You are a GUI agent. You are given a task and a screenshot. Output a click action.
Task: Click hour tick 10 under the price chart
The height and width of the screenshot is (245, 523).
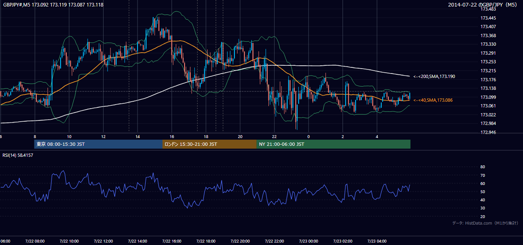[69, 136]
